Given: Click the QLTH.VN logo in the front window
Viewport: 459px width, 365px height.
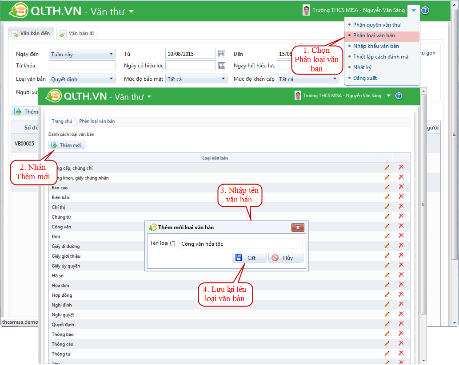Looking at the screenshot, I should 77,96.
